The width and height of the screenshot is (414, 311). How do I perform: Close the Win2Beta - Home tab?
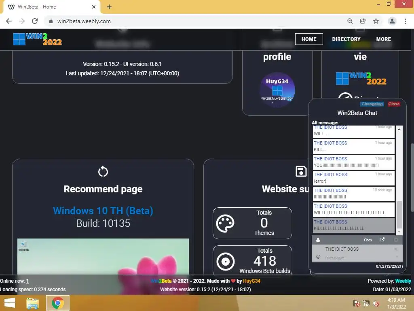pyautogui.click(x=94, y=7)
